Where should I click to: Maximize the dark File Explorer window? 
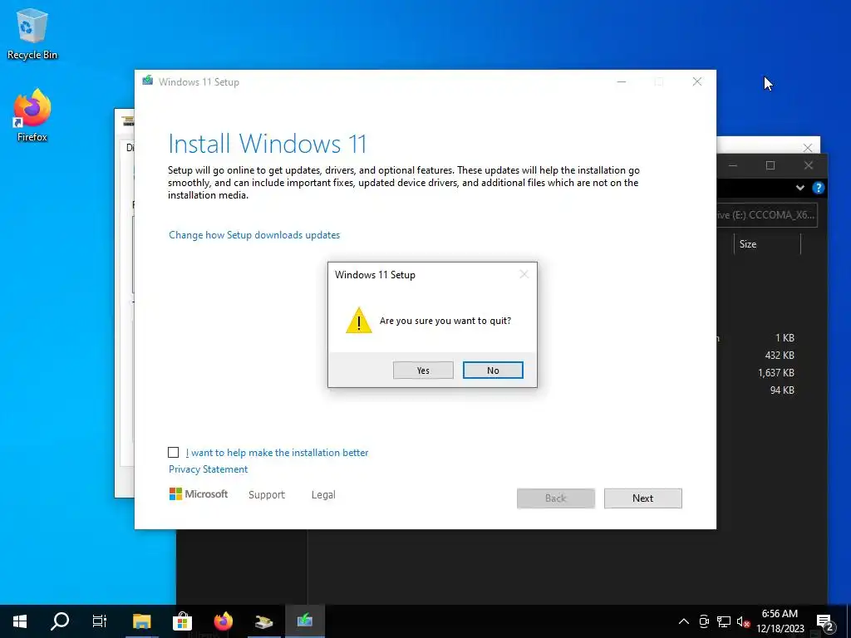click(x=770, y=165)
